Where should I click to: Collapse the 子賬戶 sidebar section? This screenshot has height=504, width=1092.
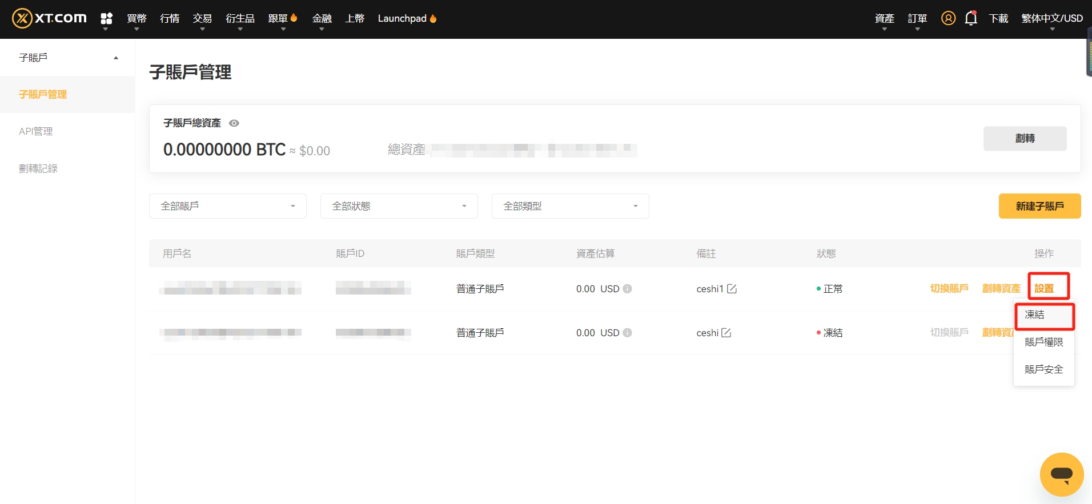67,58
